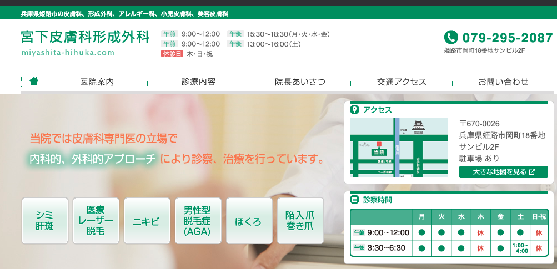Click the 診察時間 panel heading
The height and width of the screenshot is (269, 557).
coord(378,200)
